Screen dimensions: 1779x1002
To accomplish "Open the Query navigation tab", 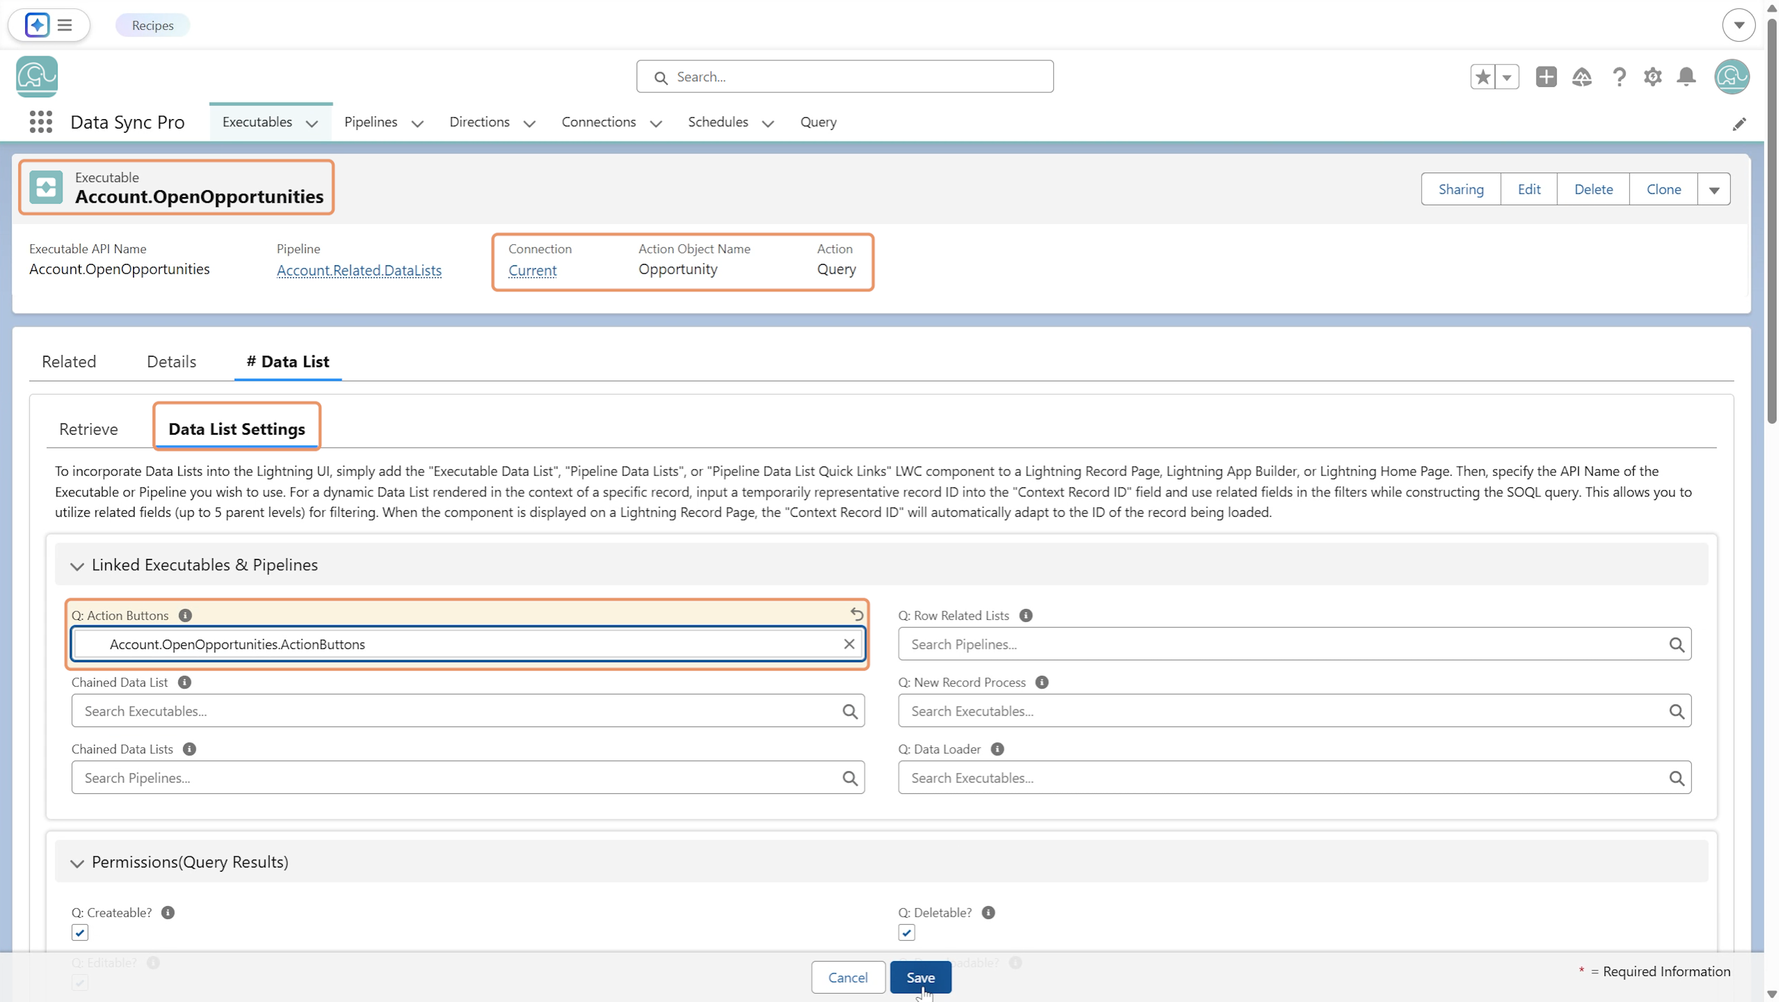I will click(818, 122).
